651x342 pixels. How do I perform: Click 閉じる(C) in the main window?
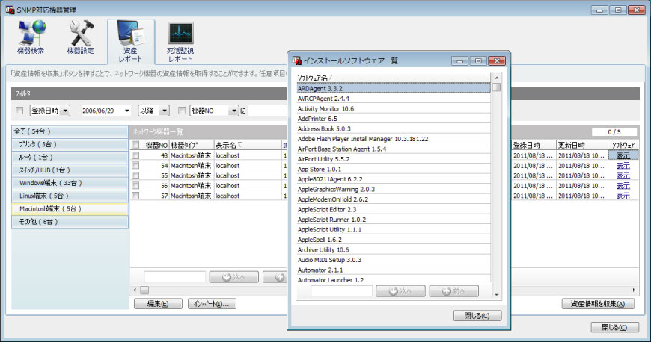point(615,327)
